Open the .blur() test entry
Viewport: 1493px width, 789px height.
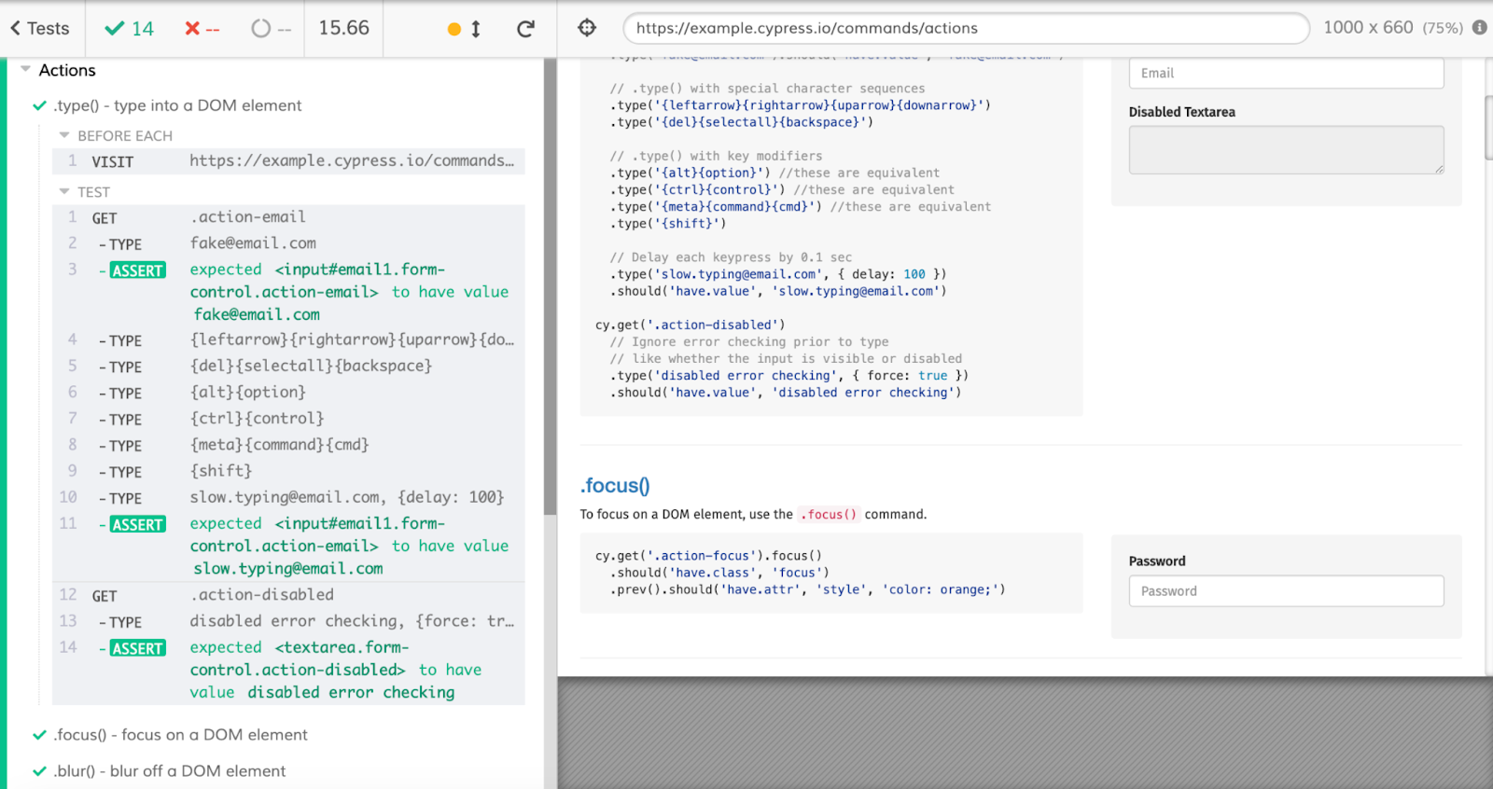point(169,771)
